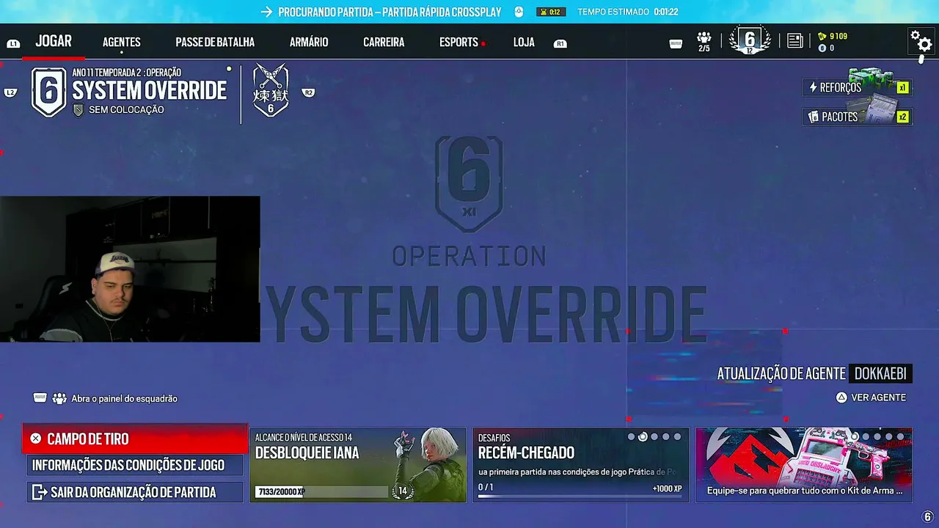Click the touchpad icon beside squad counter
This screenshot has height=528, width=939.
click(676, 44)
